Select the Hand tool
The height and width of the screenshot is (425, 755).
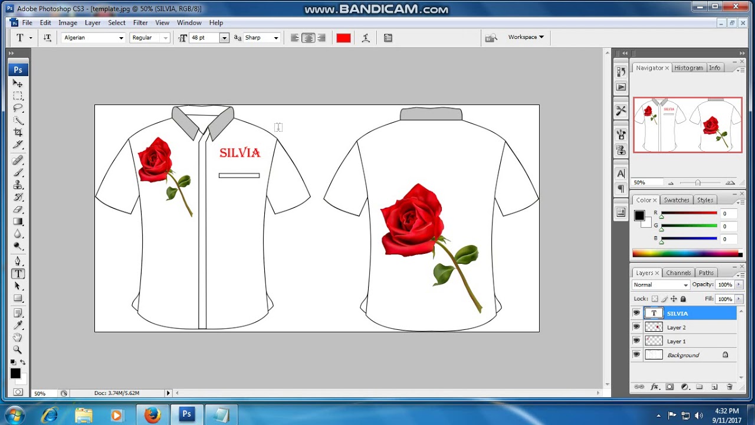point(18,338)
